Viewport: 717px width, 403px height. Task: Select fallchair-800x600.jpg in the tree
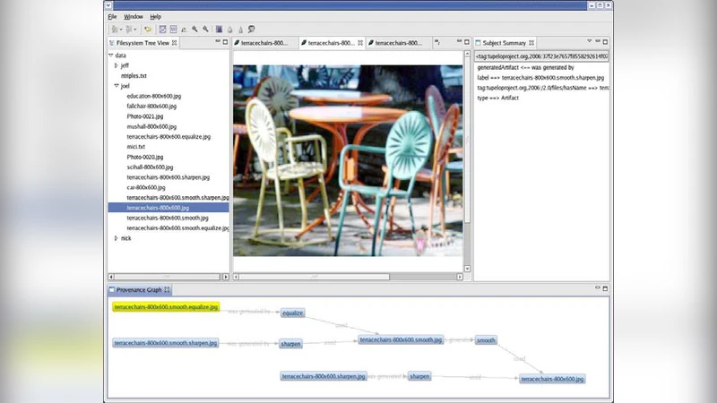coord(151,107)
